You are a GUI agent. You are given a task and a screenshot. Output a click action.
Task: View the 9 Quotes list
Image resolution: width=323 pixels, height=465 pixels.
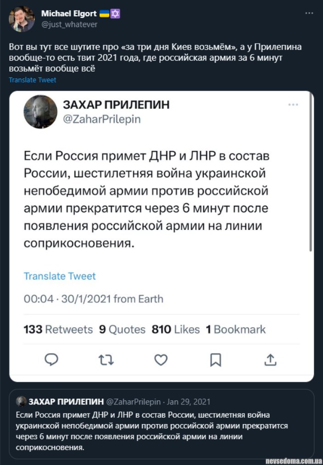click(122, 329)
